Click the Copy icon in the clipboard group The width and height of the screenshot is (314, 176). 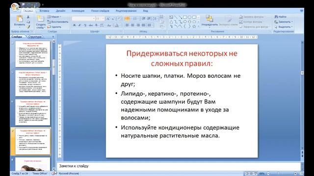[x=28, y=22]
